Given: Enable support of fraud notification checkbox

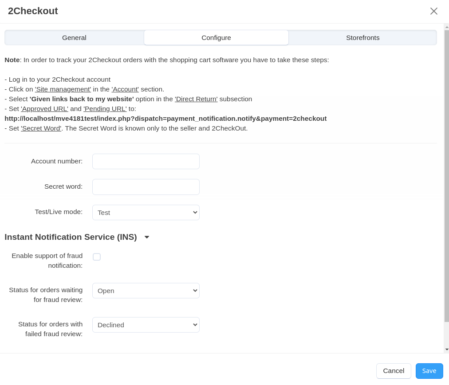Looking at the screenshot, I should tap(97, 257).
